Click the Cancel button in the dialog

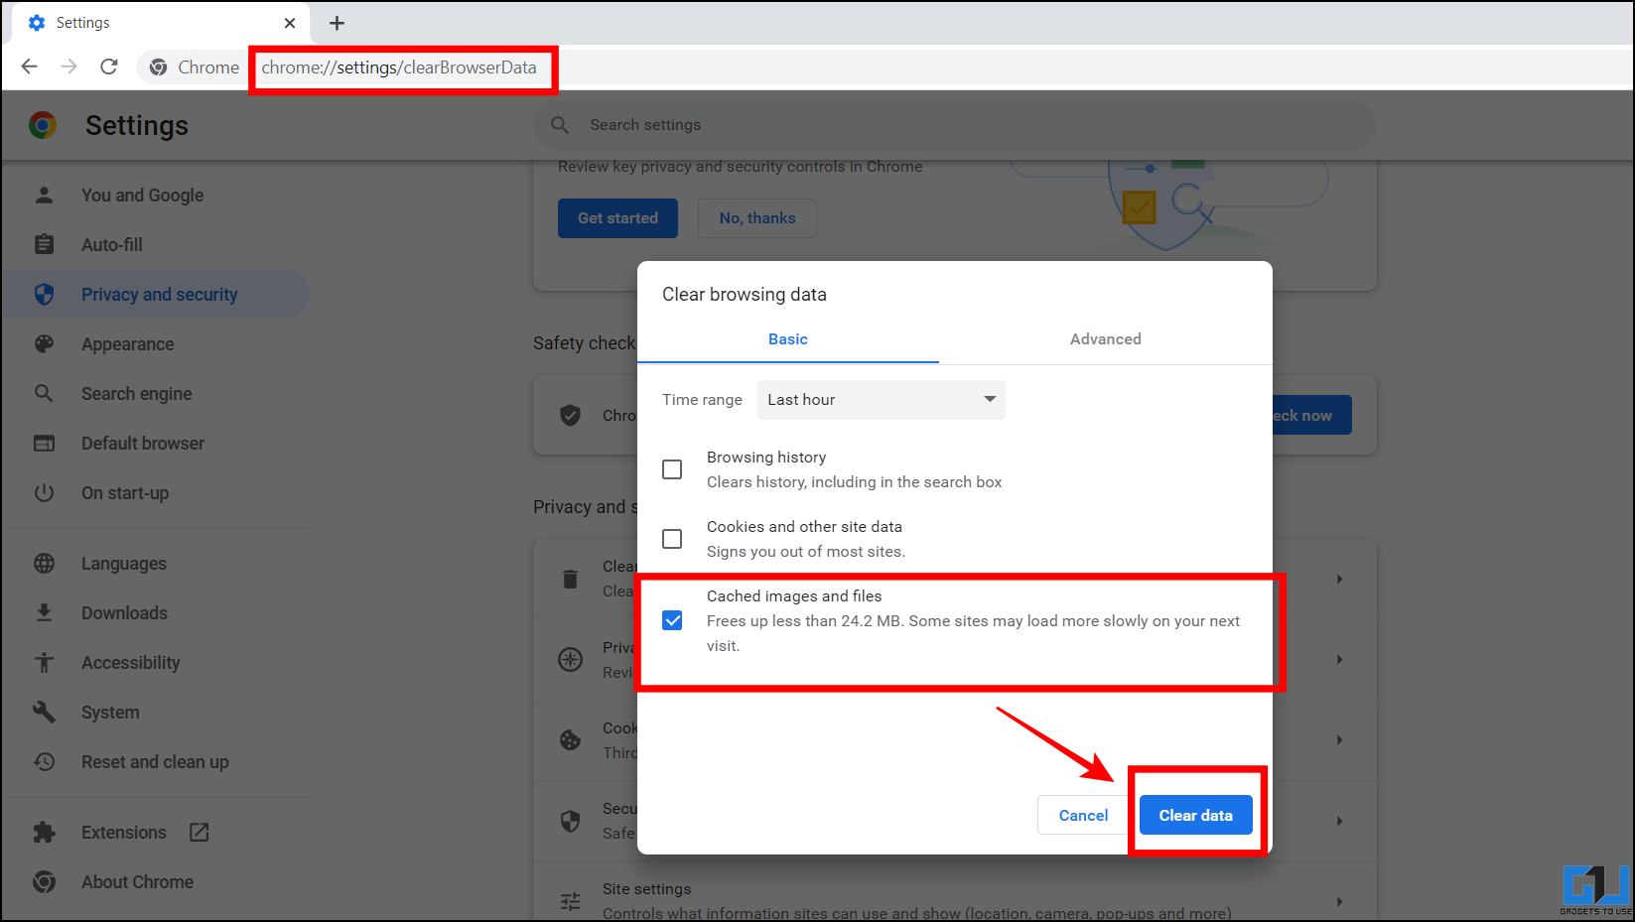(1083, 815)
